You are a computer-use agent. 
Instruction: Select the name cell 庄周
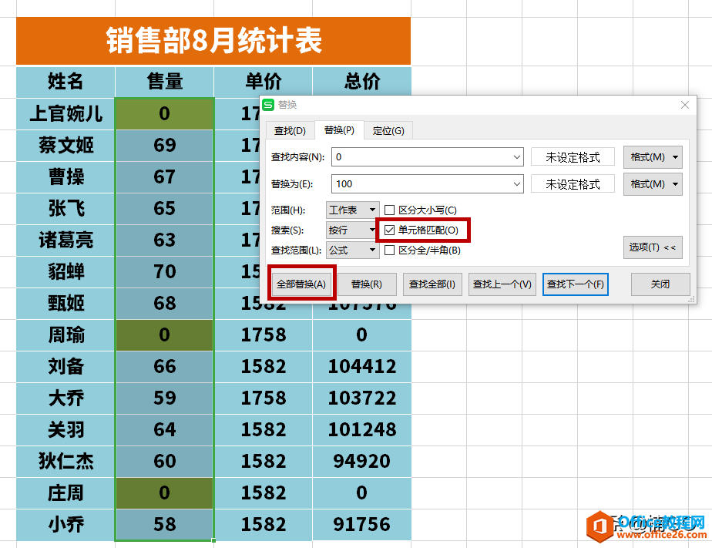click(65, 493)
